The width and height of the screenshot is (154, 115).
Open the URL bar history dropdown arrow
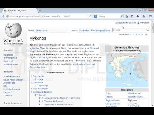[87, 16]
